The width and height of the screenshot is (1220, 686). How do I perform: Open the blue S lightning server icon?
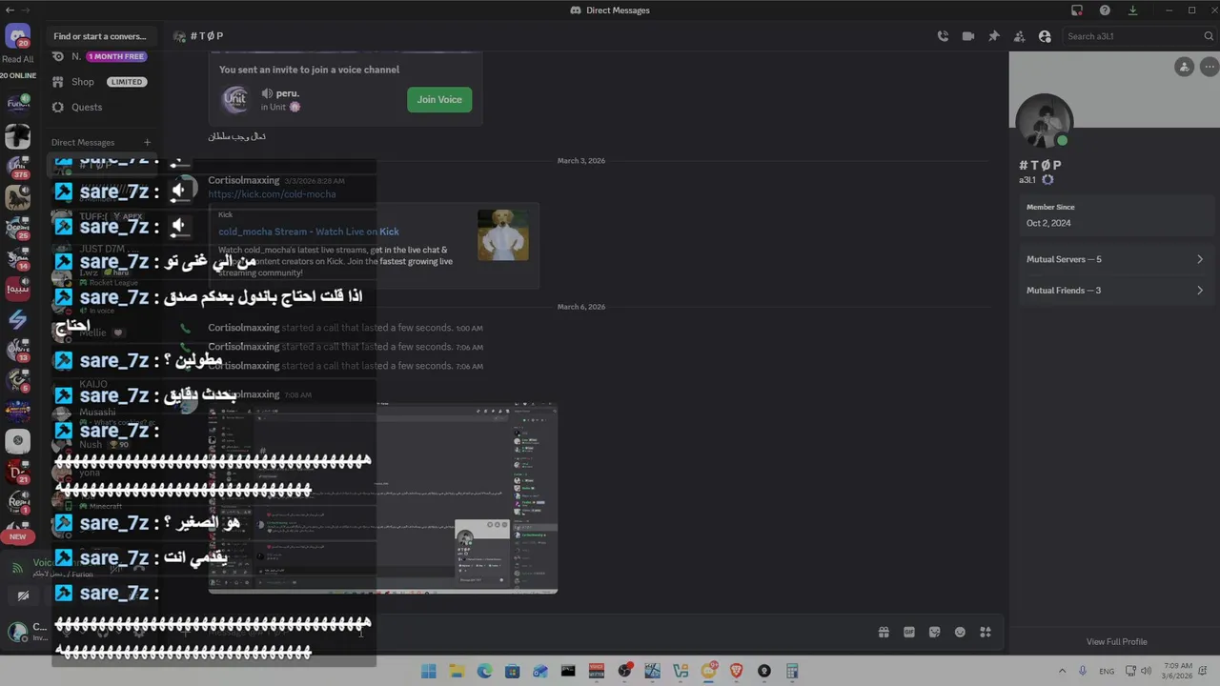pyautogui.click(x=17, y=319)
